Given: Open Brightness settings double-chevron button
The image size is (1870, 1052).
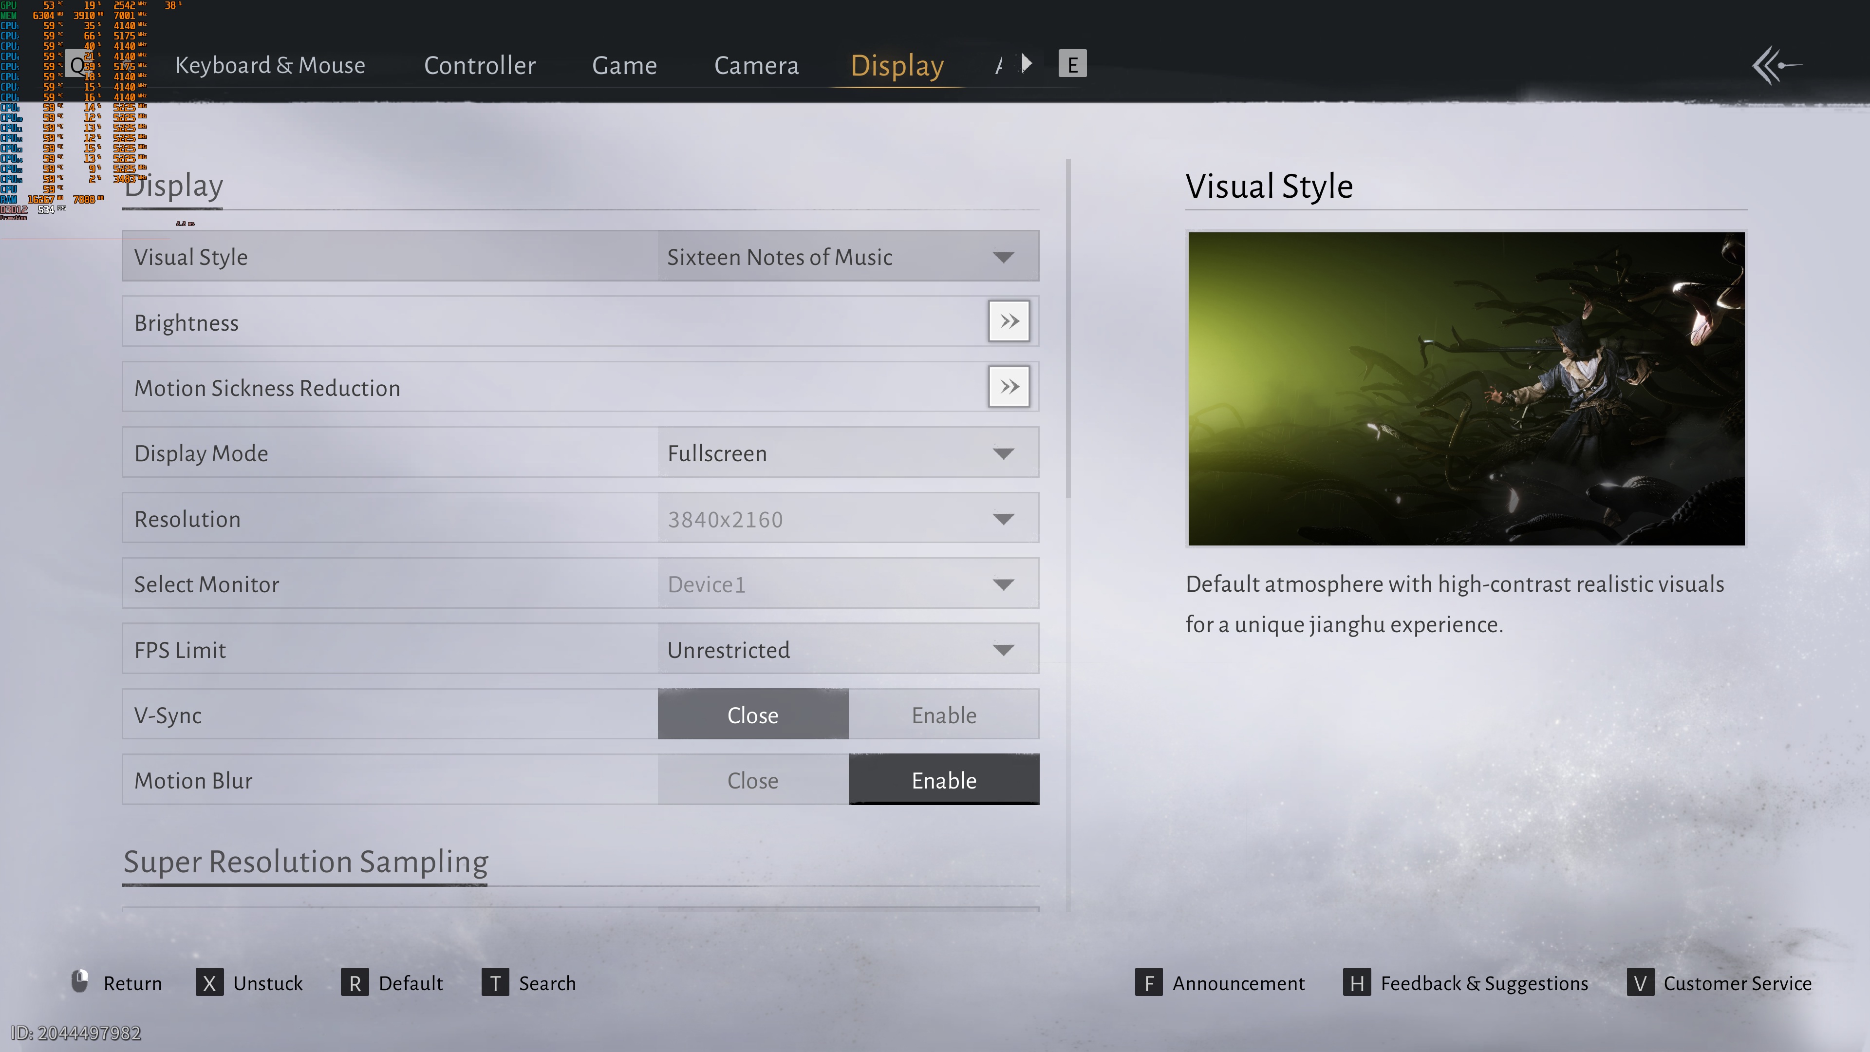Looking at the screenshot, I should (x=1009, y=321).
